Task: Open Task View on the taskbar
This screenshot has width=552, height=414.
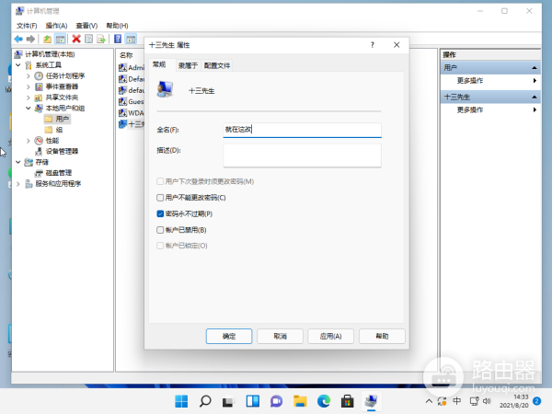Action: 229,401
